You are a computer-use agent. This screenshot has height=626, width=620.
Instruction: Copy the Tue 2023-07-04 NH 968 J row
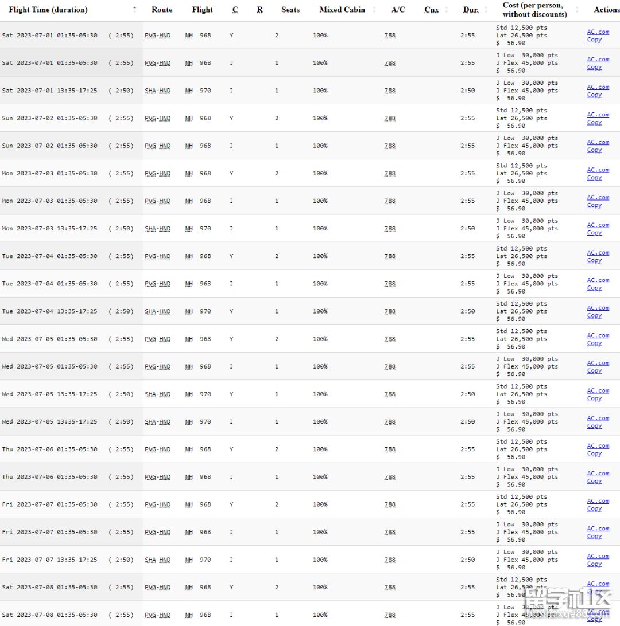594,288
